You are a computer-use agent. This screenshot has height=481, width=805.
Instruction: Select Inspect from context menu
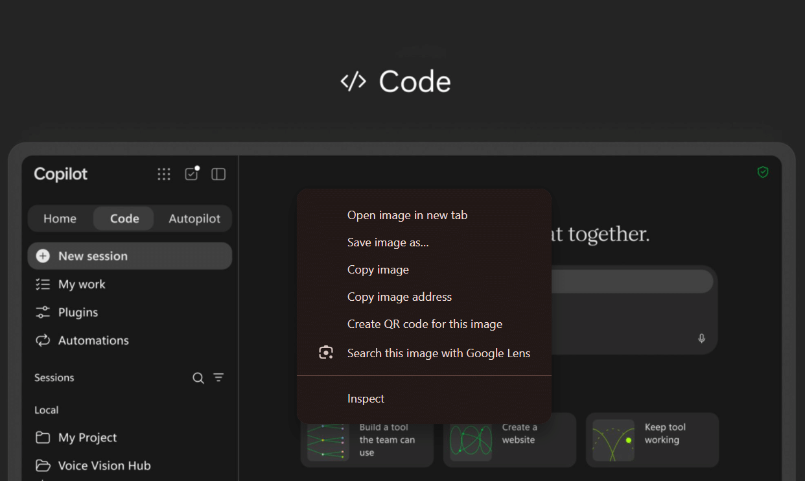click(x=424, y=399)
